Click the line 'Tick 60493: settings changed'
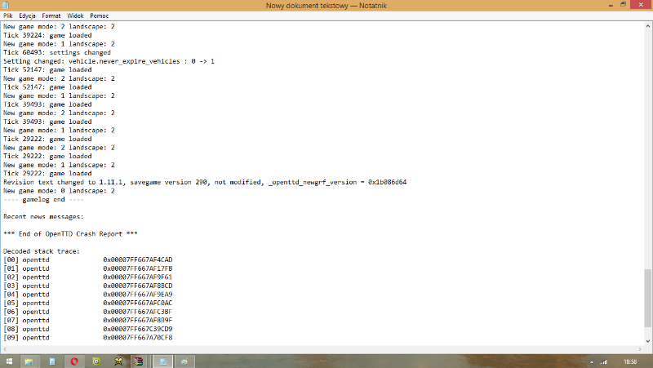Screen dimensions: 653x368 (x=57, y=52)
